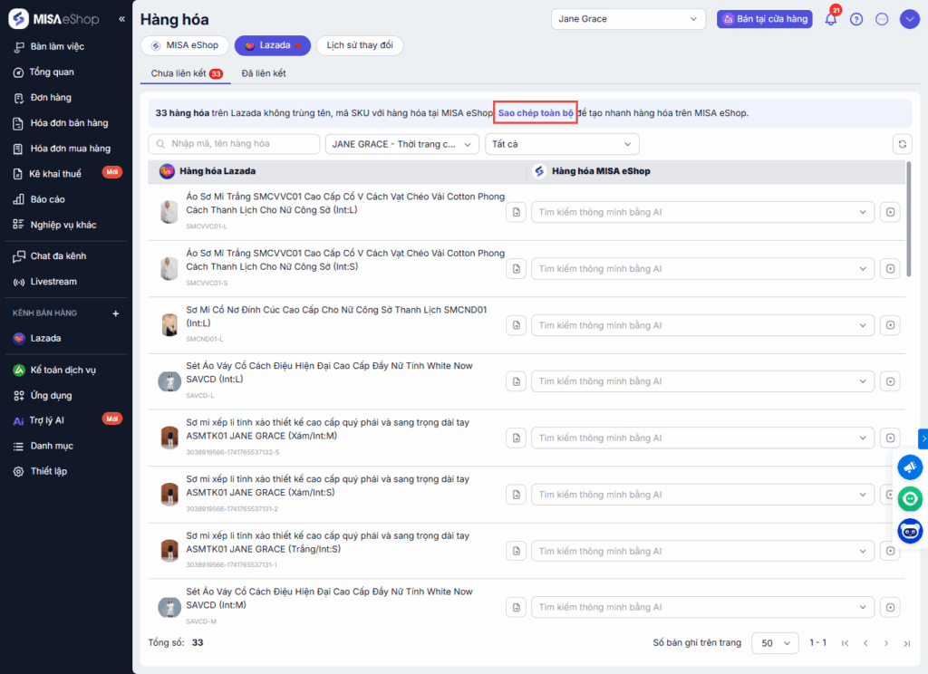Open the help question mark icon
The image size is (928, 674).
pos(855,19)
